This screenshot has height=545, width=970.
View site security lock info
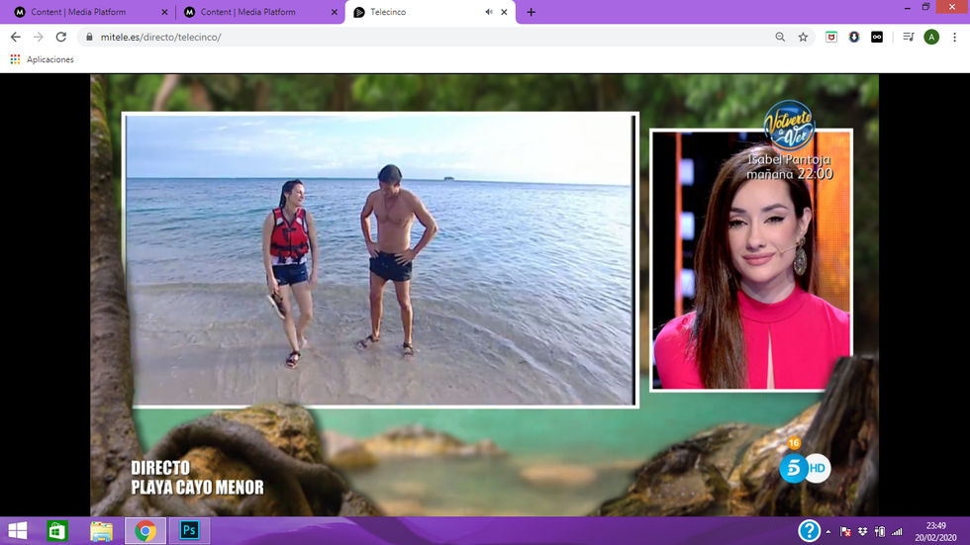pos(89,37)
